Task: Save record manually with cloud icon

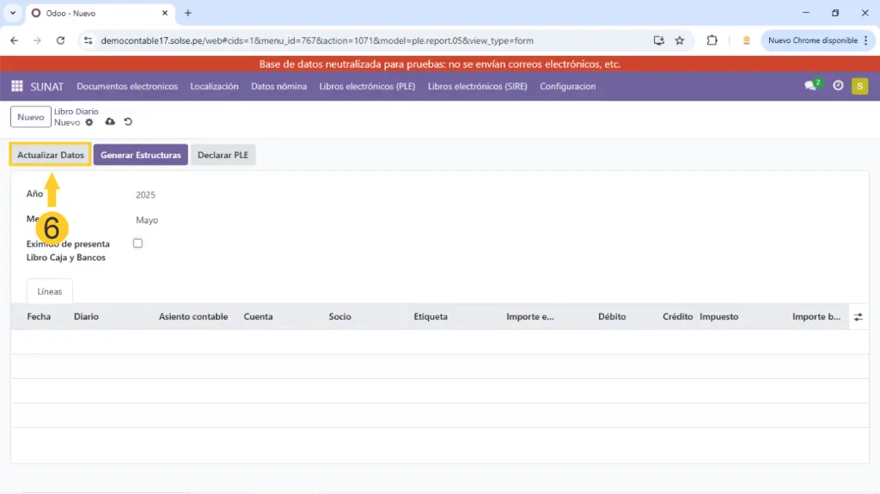Action: tap(110, 123)
